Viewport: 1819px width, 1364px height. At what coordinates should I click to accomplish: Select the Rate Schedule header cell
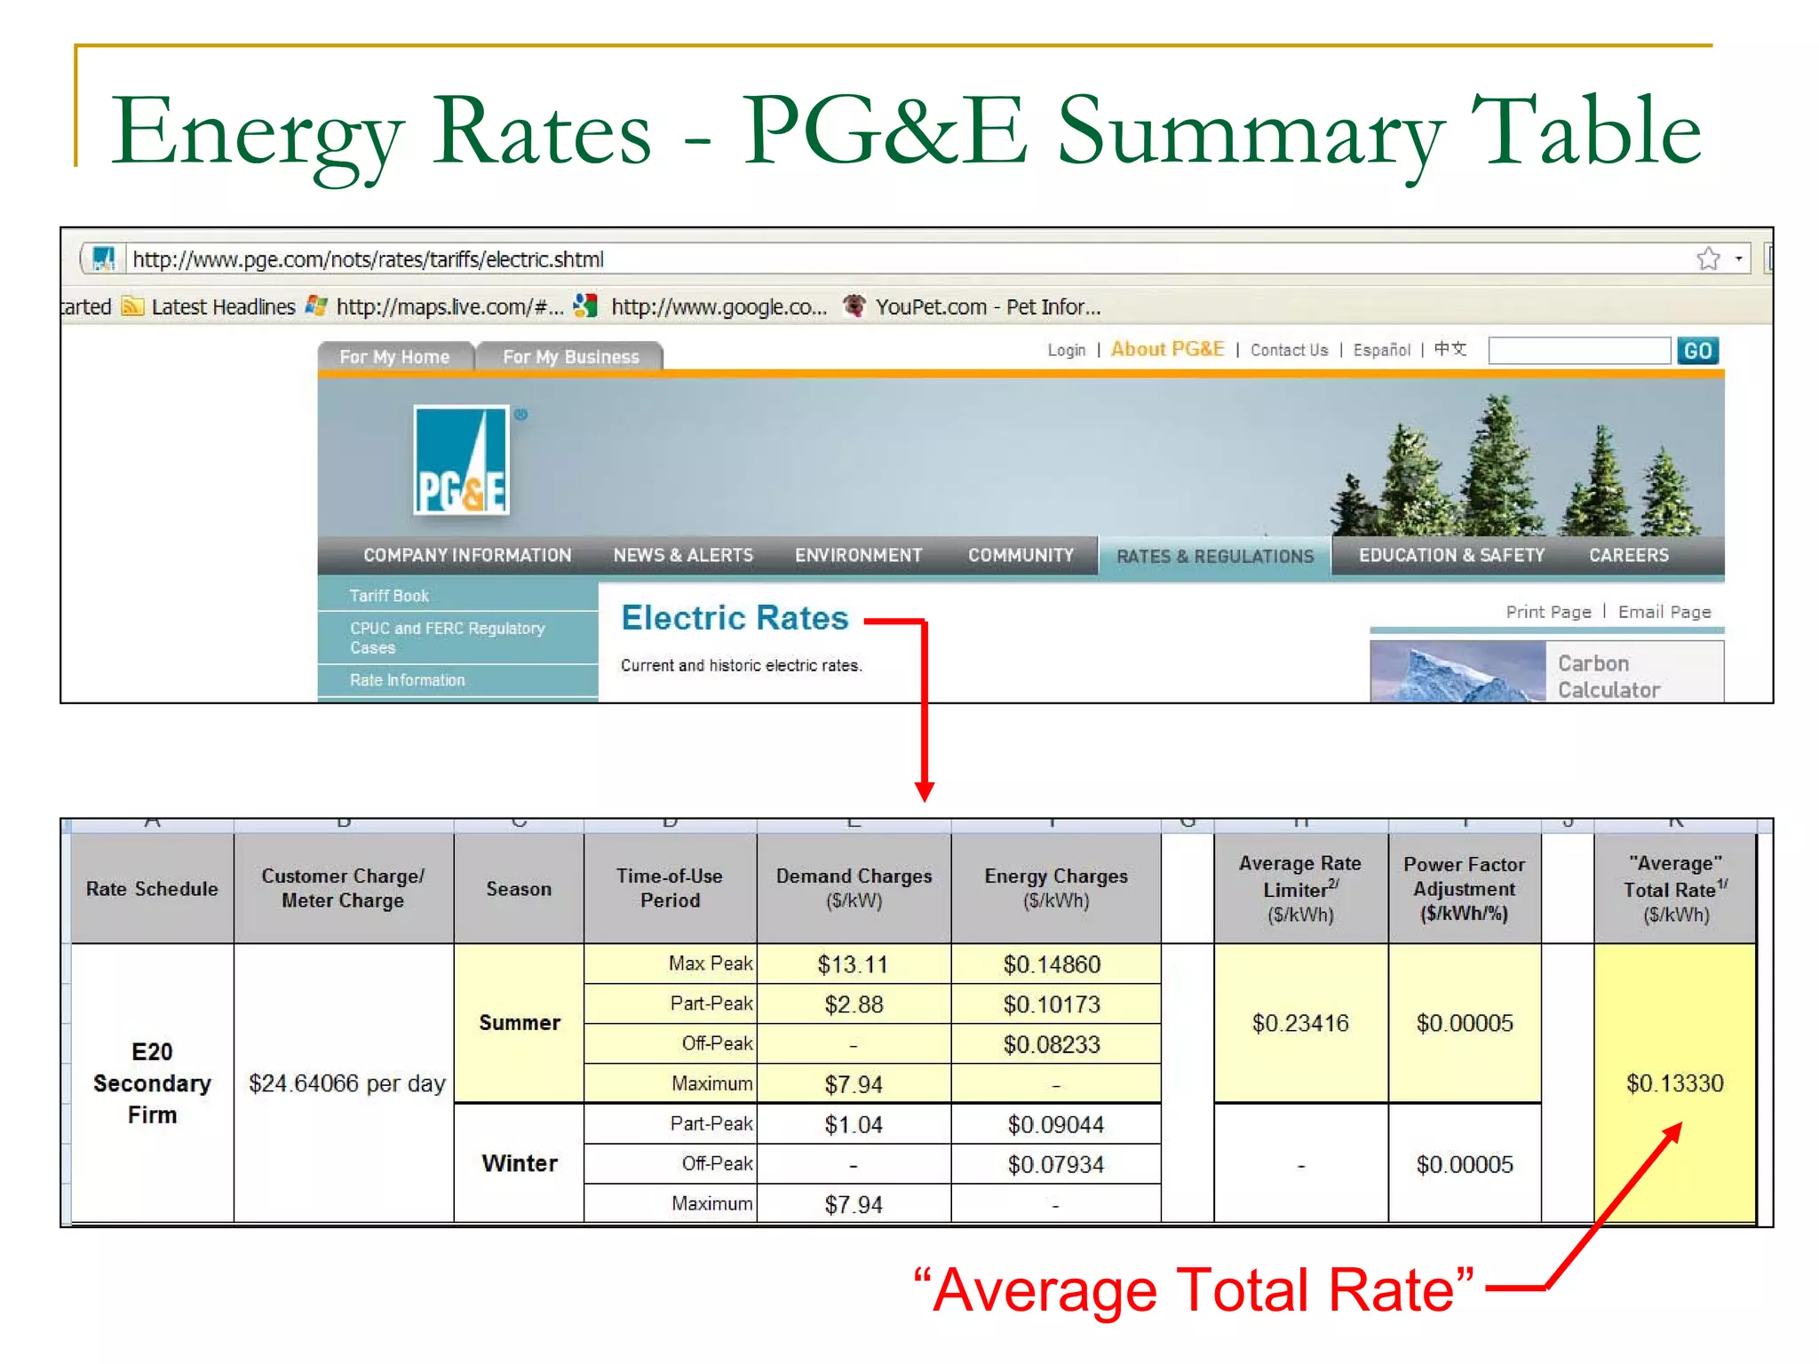tap(152, 888)
